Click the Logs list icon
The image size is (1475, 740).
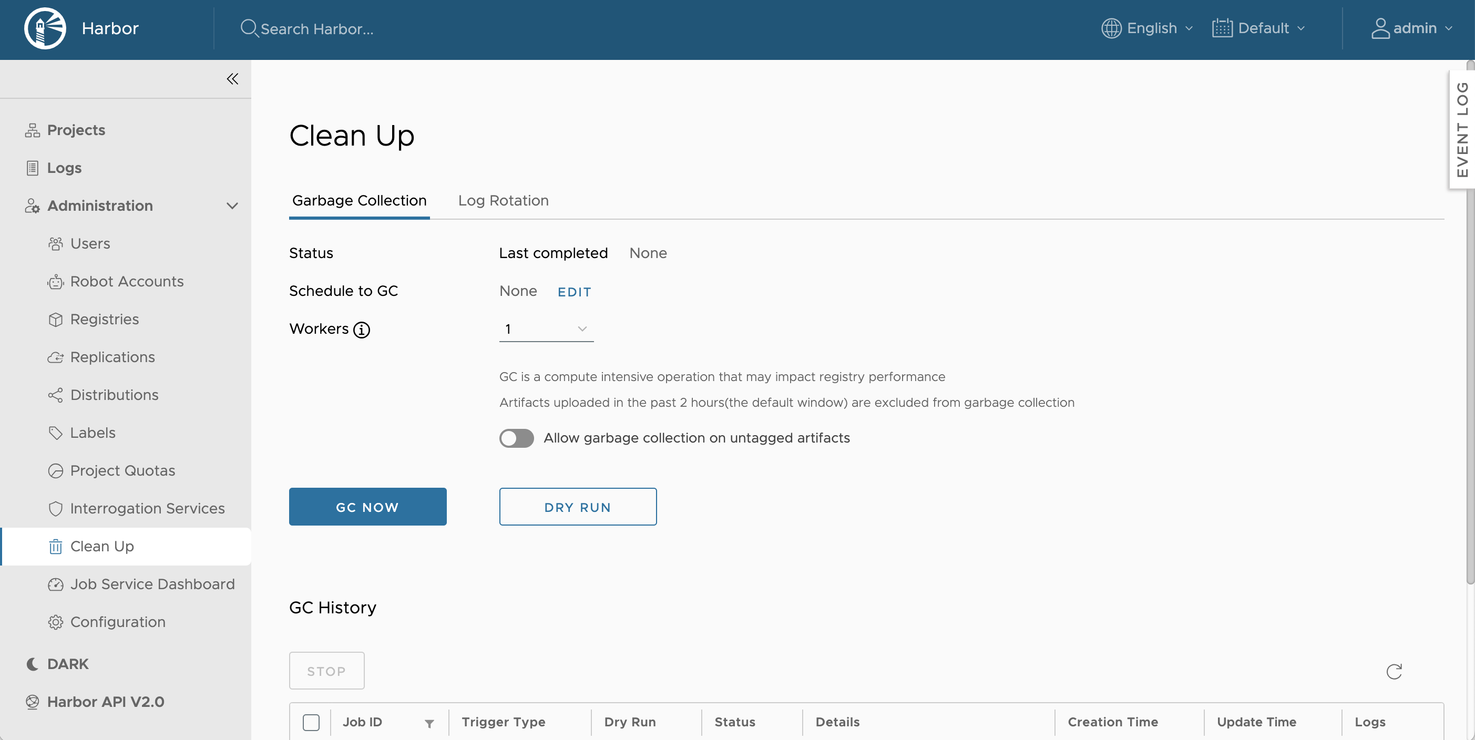pos(32,168)
